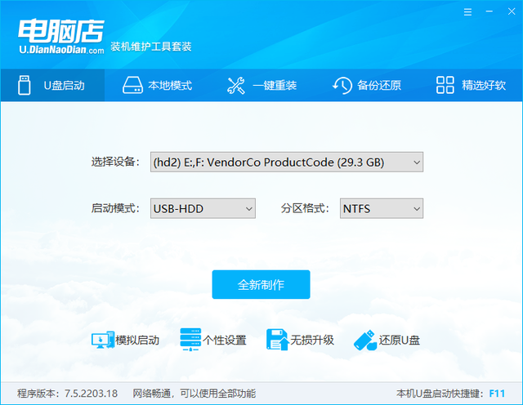Viewport: 523px width, 405px height.
Task: Launch 模拟启动 simulation
Action: (125, 340)
